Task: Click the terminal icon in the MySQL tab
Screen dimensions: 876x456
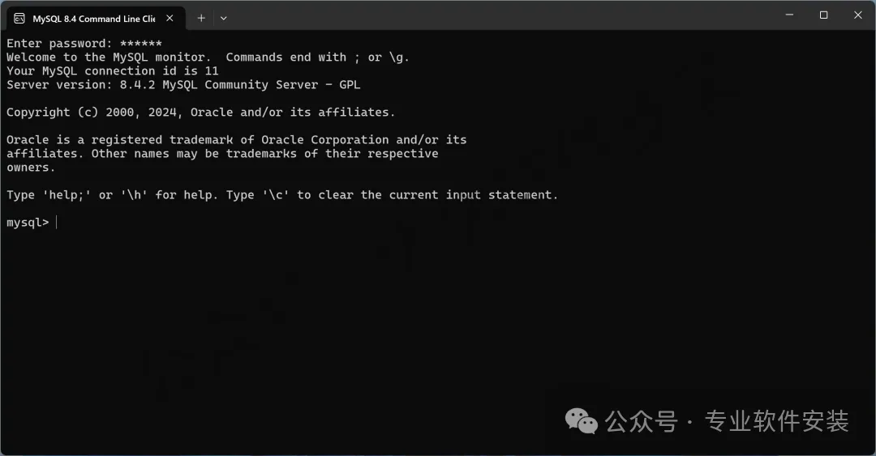Action: [x=19, y=19]
